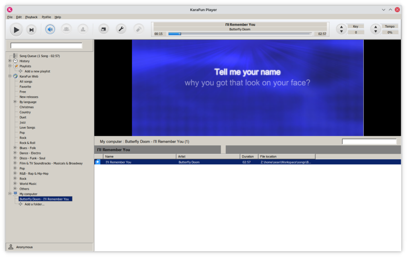Open the Profile menu
407x257 pixels.
tap(46, 17)
